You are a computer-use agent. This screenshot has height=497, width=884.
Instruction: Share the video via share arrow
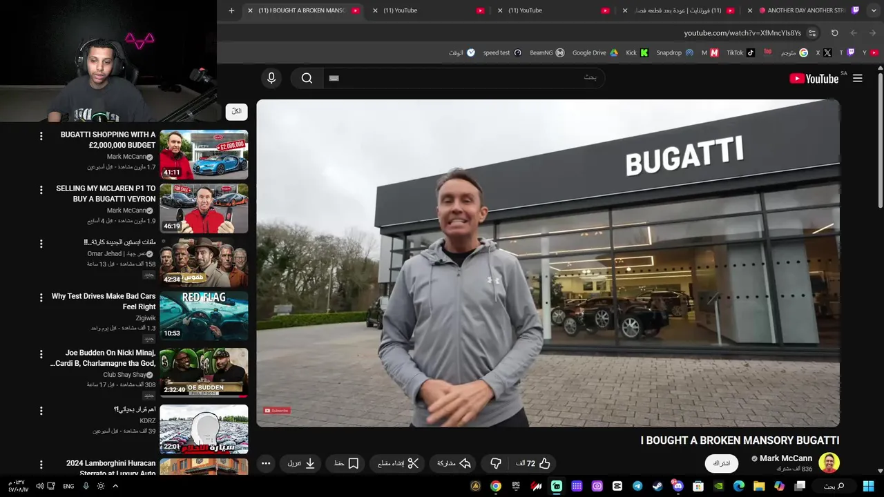(x=454, y=463)
